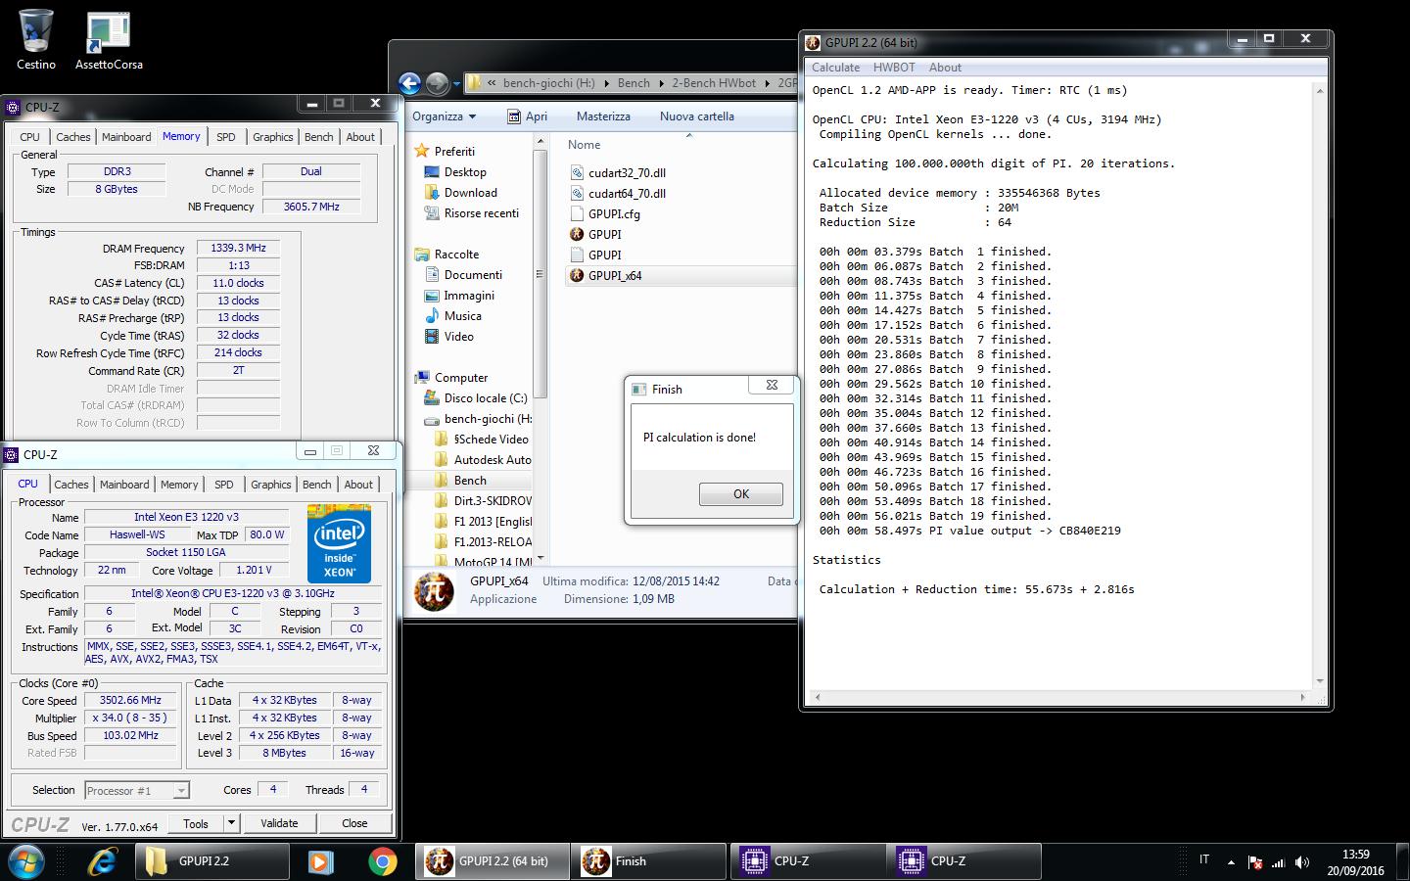Click the Bench breadcrumb in the address bar
Screen dimensions: 1410x881
tap(634, 83)
